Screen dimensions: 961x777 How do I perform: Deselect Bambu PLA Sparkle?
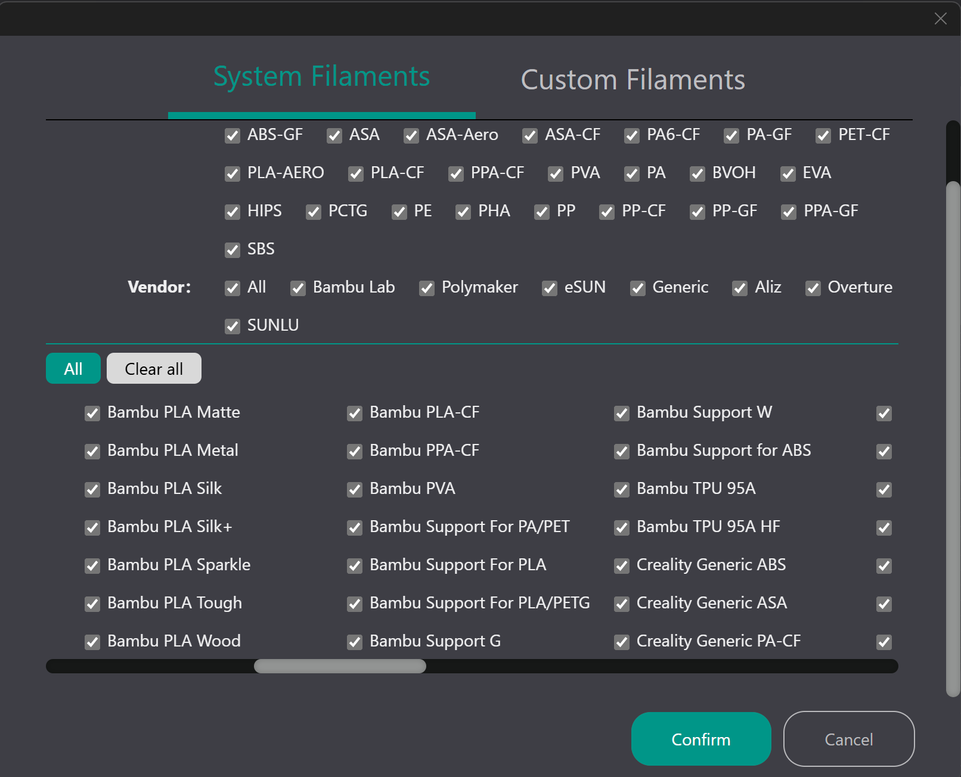click(92, 566)
